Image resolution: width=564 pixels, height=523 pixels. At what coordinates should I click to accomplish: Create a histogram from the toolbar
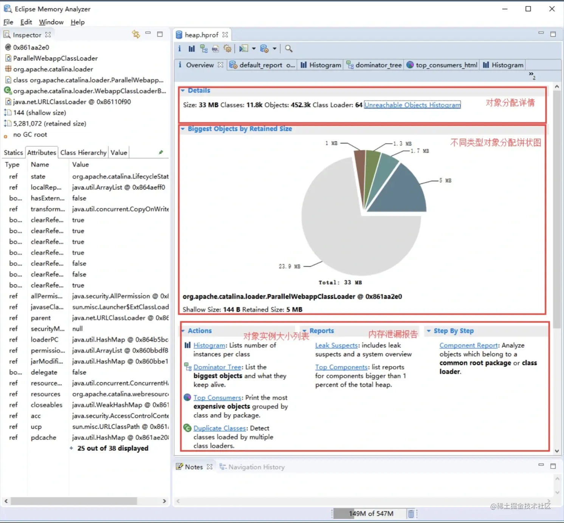click(x=192, y=48)
